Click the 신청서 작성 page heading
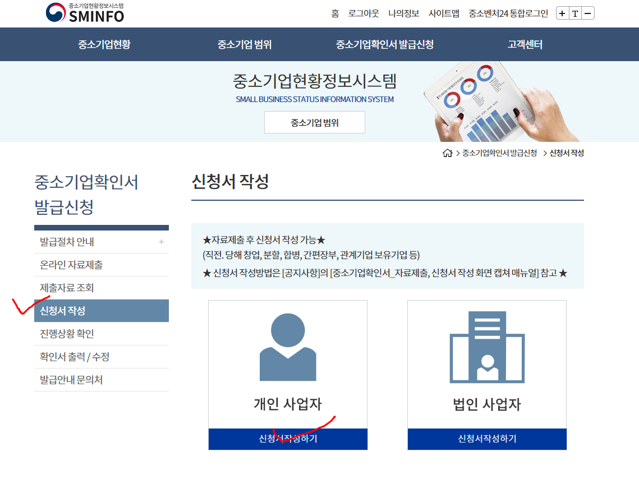This screenshot has width=639, height=493. [230, 181]
